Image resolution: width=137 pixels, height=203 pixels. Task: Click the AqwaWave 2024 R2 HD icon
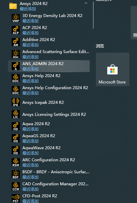[16, 150]
